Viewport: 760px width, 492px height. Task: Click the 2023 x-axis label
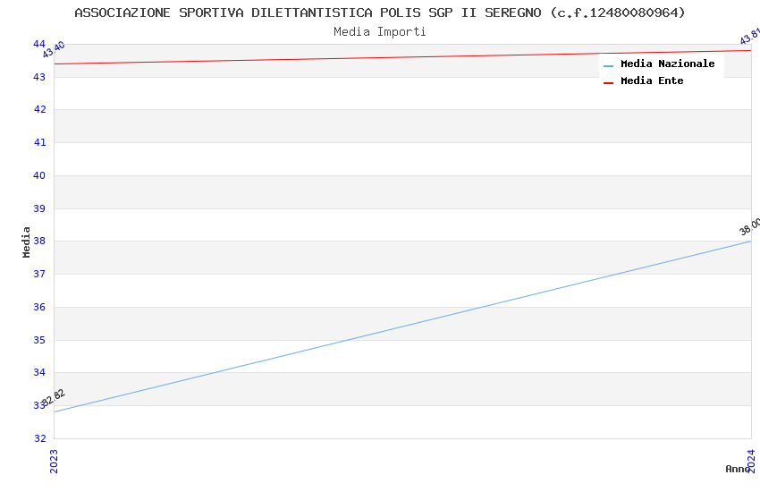tap(54, 461)
